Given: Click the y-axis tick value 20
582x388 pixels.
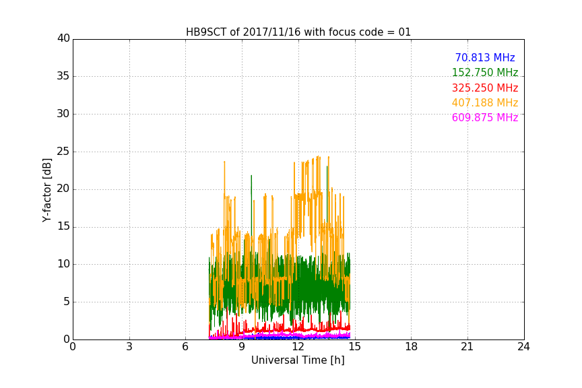Looking at the screenshot, I should coord(63,189).
